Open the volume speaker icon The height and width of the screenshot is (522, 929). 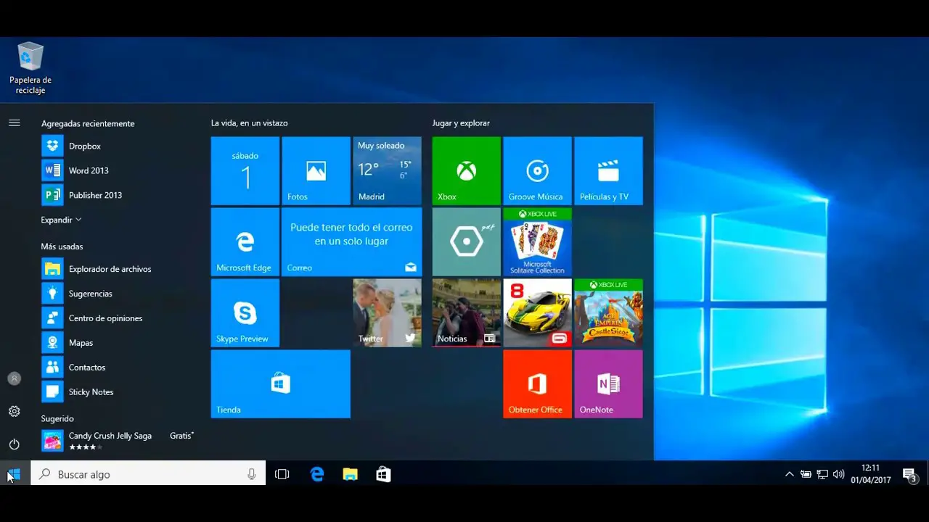839,474
